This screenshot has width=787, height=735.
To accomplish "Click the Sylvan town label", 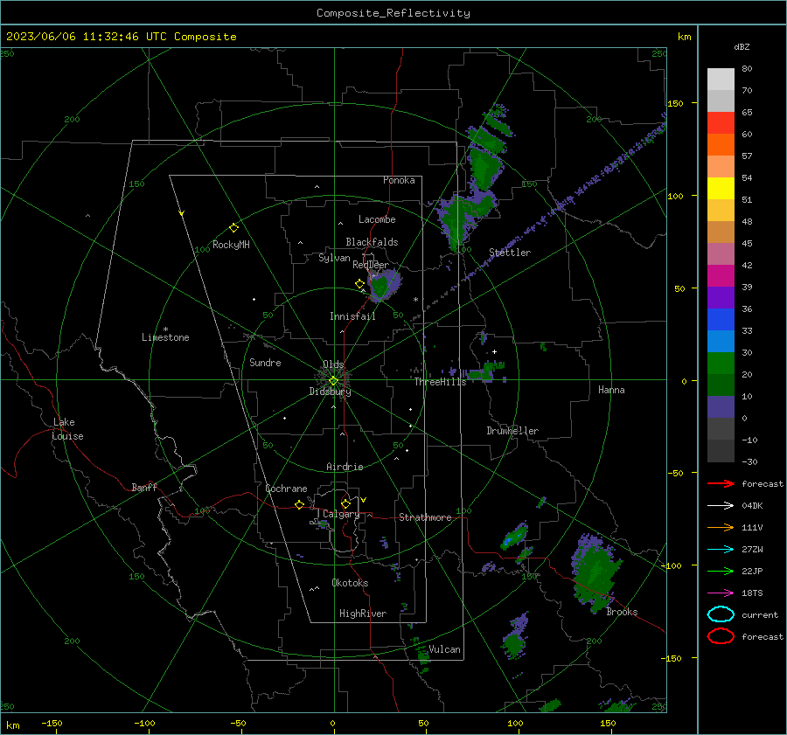I will [334, 258].
